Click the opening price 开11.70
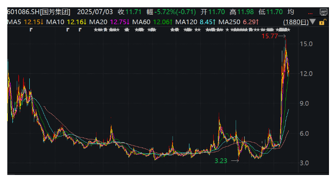Screen dimensions: 334x180 pyautogui.click(x=213, y=12)
